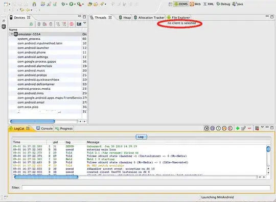Image resolution: width=276 pixels, height=202 pixels.
Task: Click the Screen Capture camera icon
Action: (79, 24)
